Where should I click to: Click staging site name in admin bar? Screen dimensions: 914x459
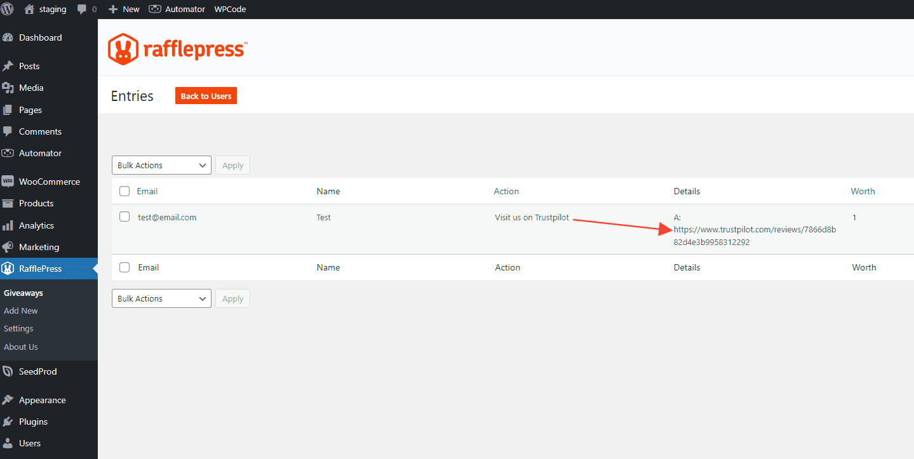53,10
